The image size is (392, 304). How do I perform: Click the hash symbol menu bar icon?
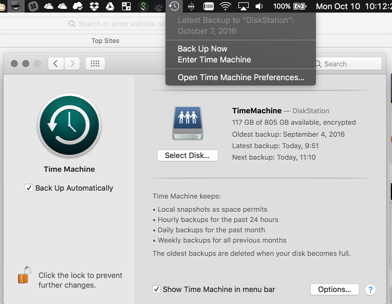click(x=33, y=6)
